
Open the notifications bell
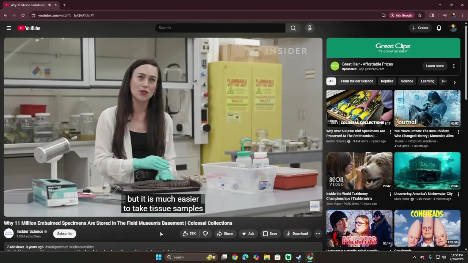439,28
